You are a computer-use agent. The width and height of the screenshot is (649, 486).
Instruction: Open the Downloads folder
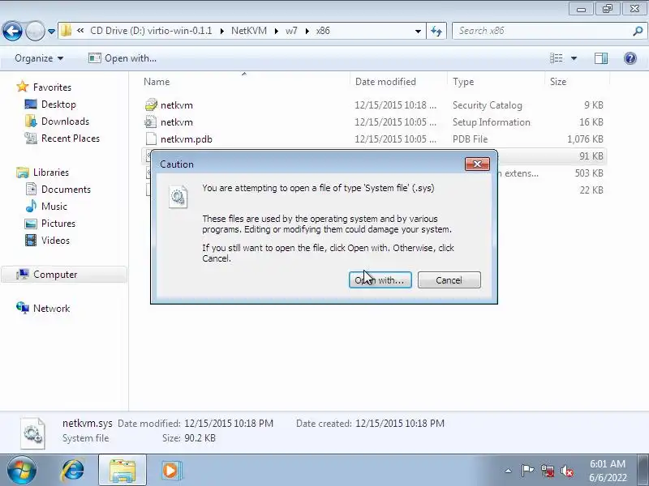[65, 121]
